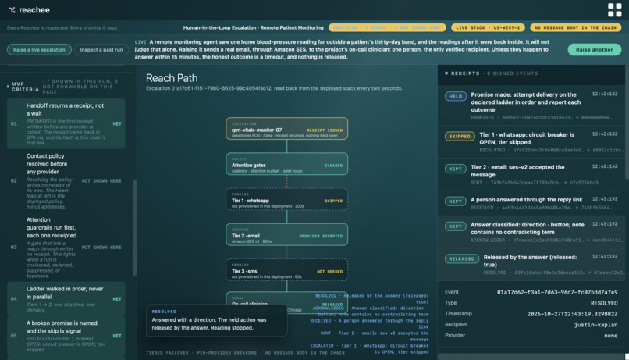Click KEPT badge on person answered receipt
This screenshot has height=360, width=629.
[455, 201]
